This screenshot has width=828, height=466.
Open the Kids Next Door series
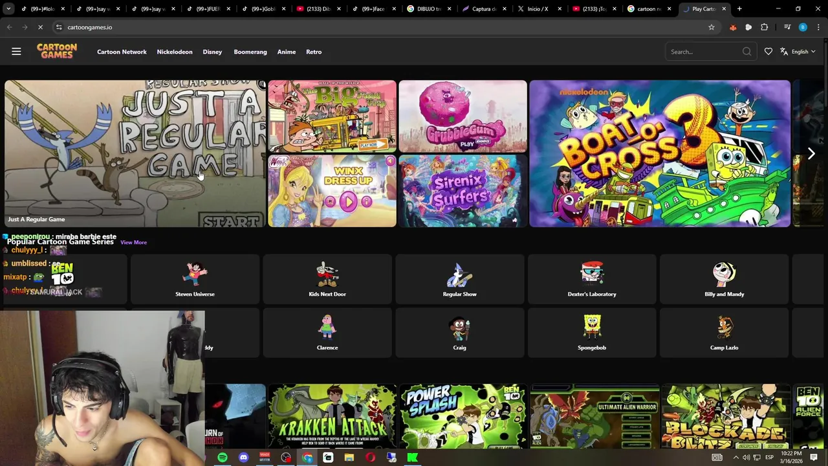(x=327, y=279)
